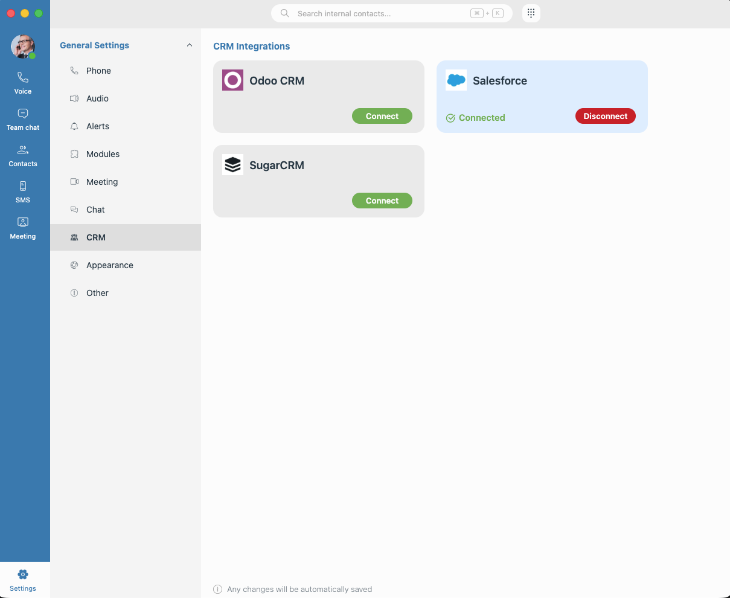Open the Contacts panel
730x598 pixels.
22,155
